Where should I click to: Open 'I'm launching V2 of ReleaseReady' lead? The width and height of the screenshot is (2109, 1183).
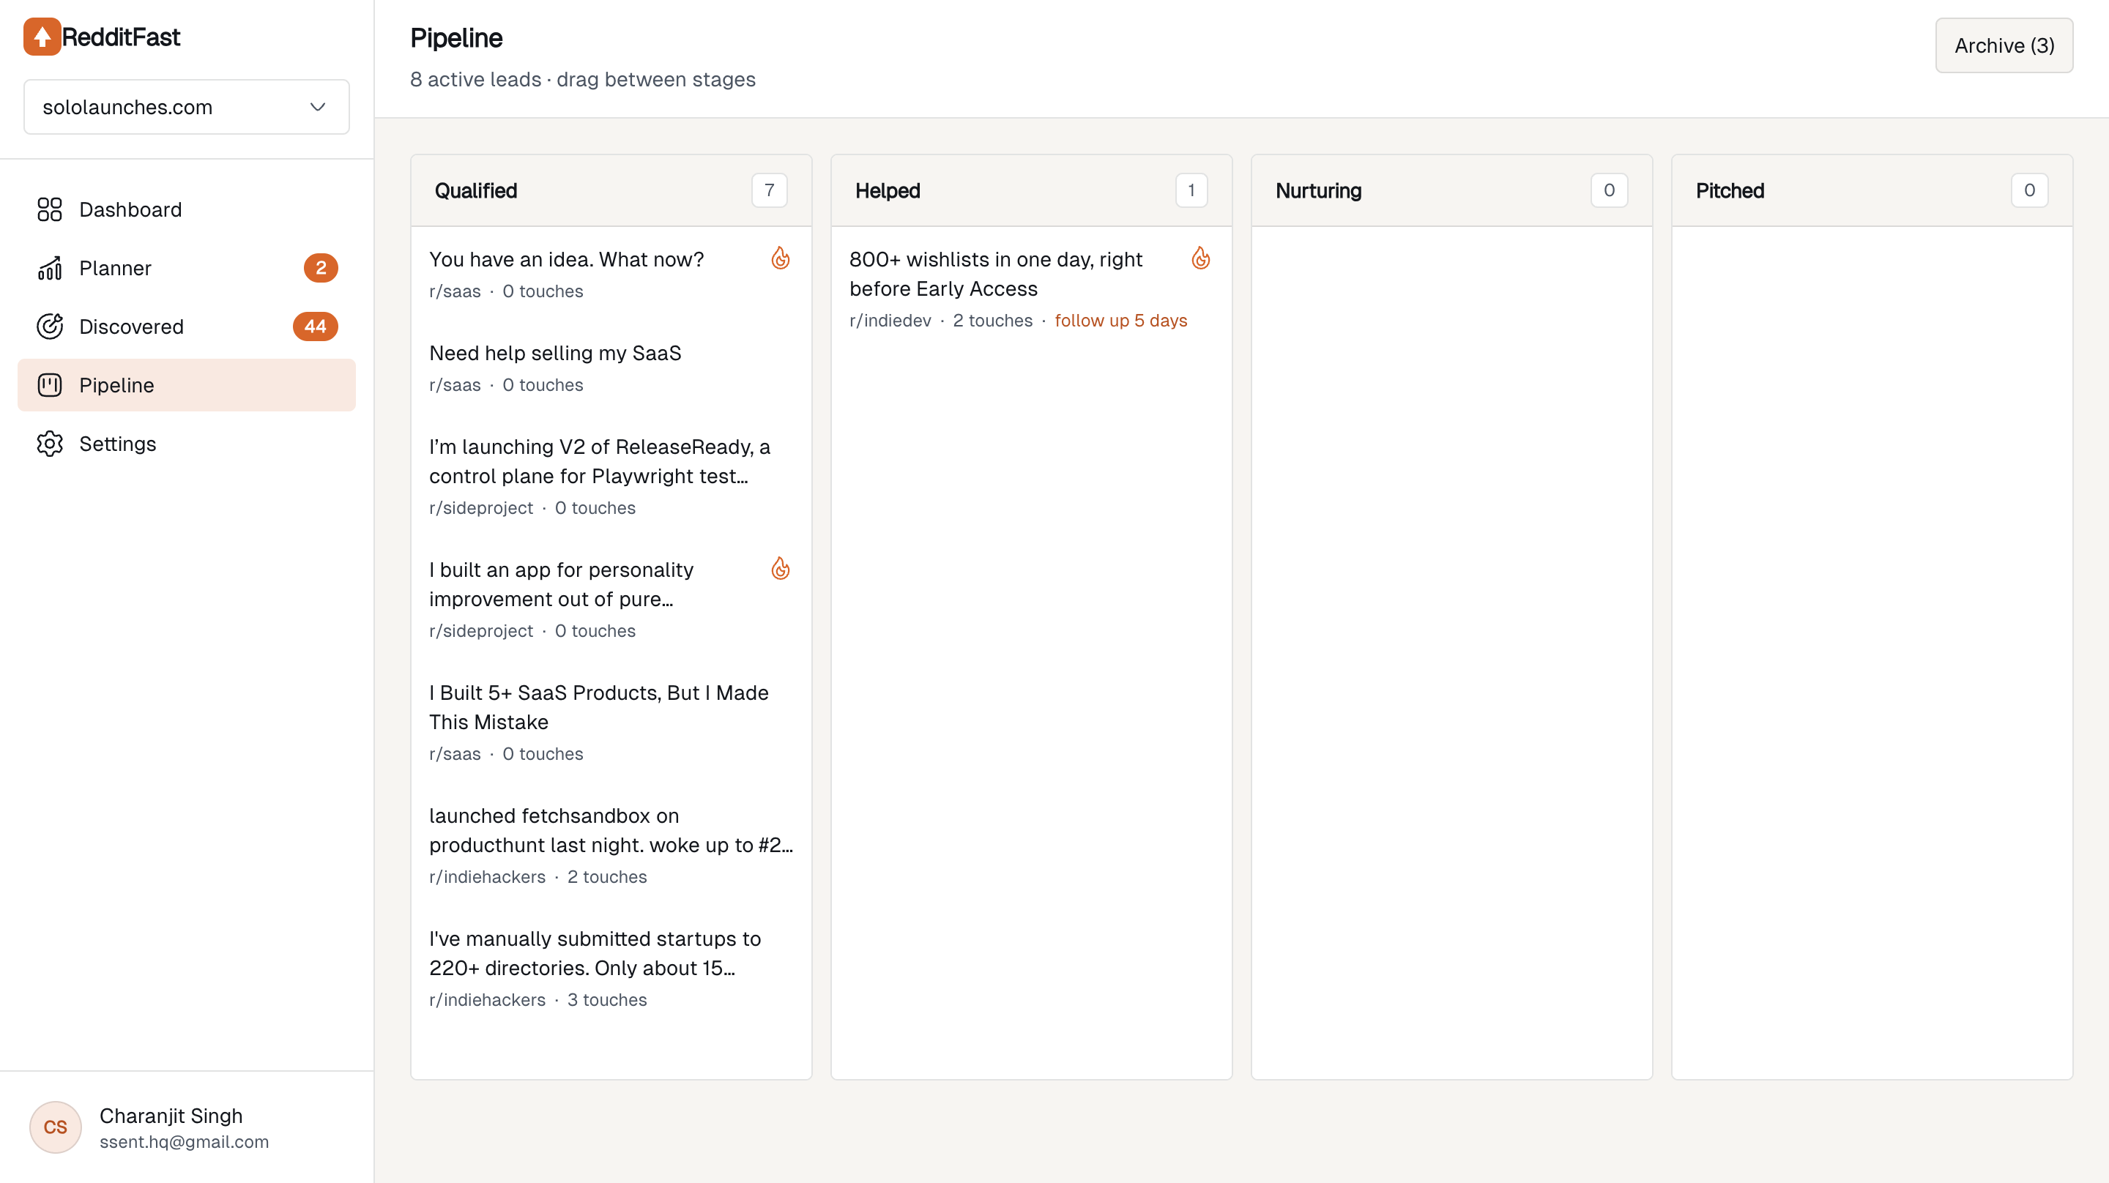point(611,477)
